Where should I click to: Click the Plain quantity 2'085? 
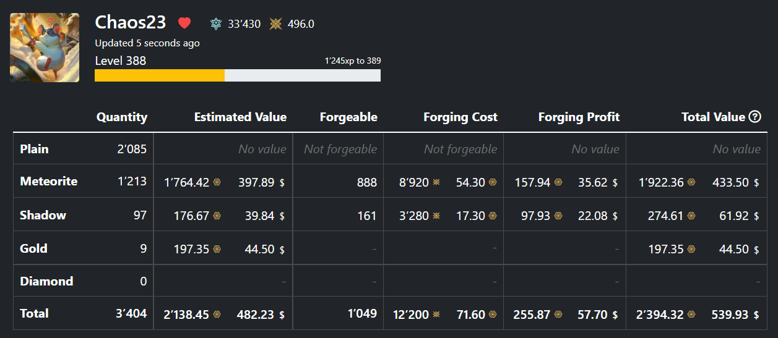[x=131, y=149]
